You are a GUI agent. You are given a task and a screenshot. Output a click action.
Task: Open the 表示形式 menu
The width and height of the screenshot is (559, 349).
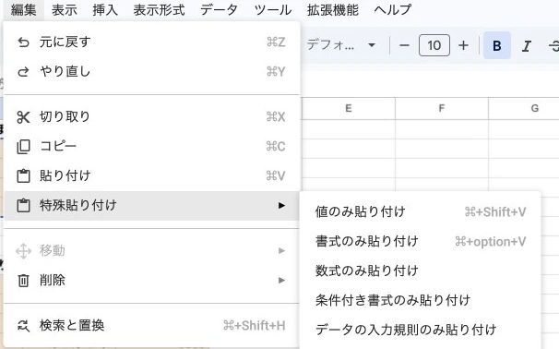point(159,9)
